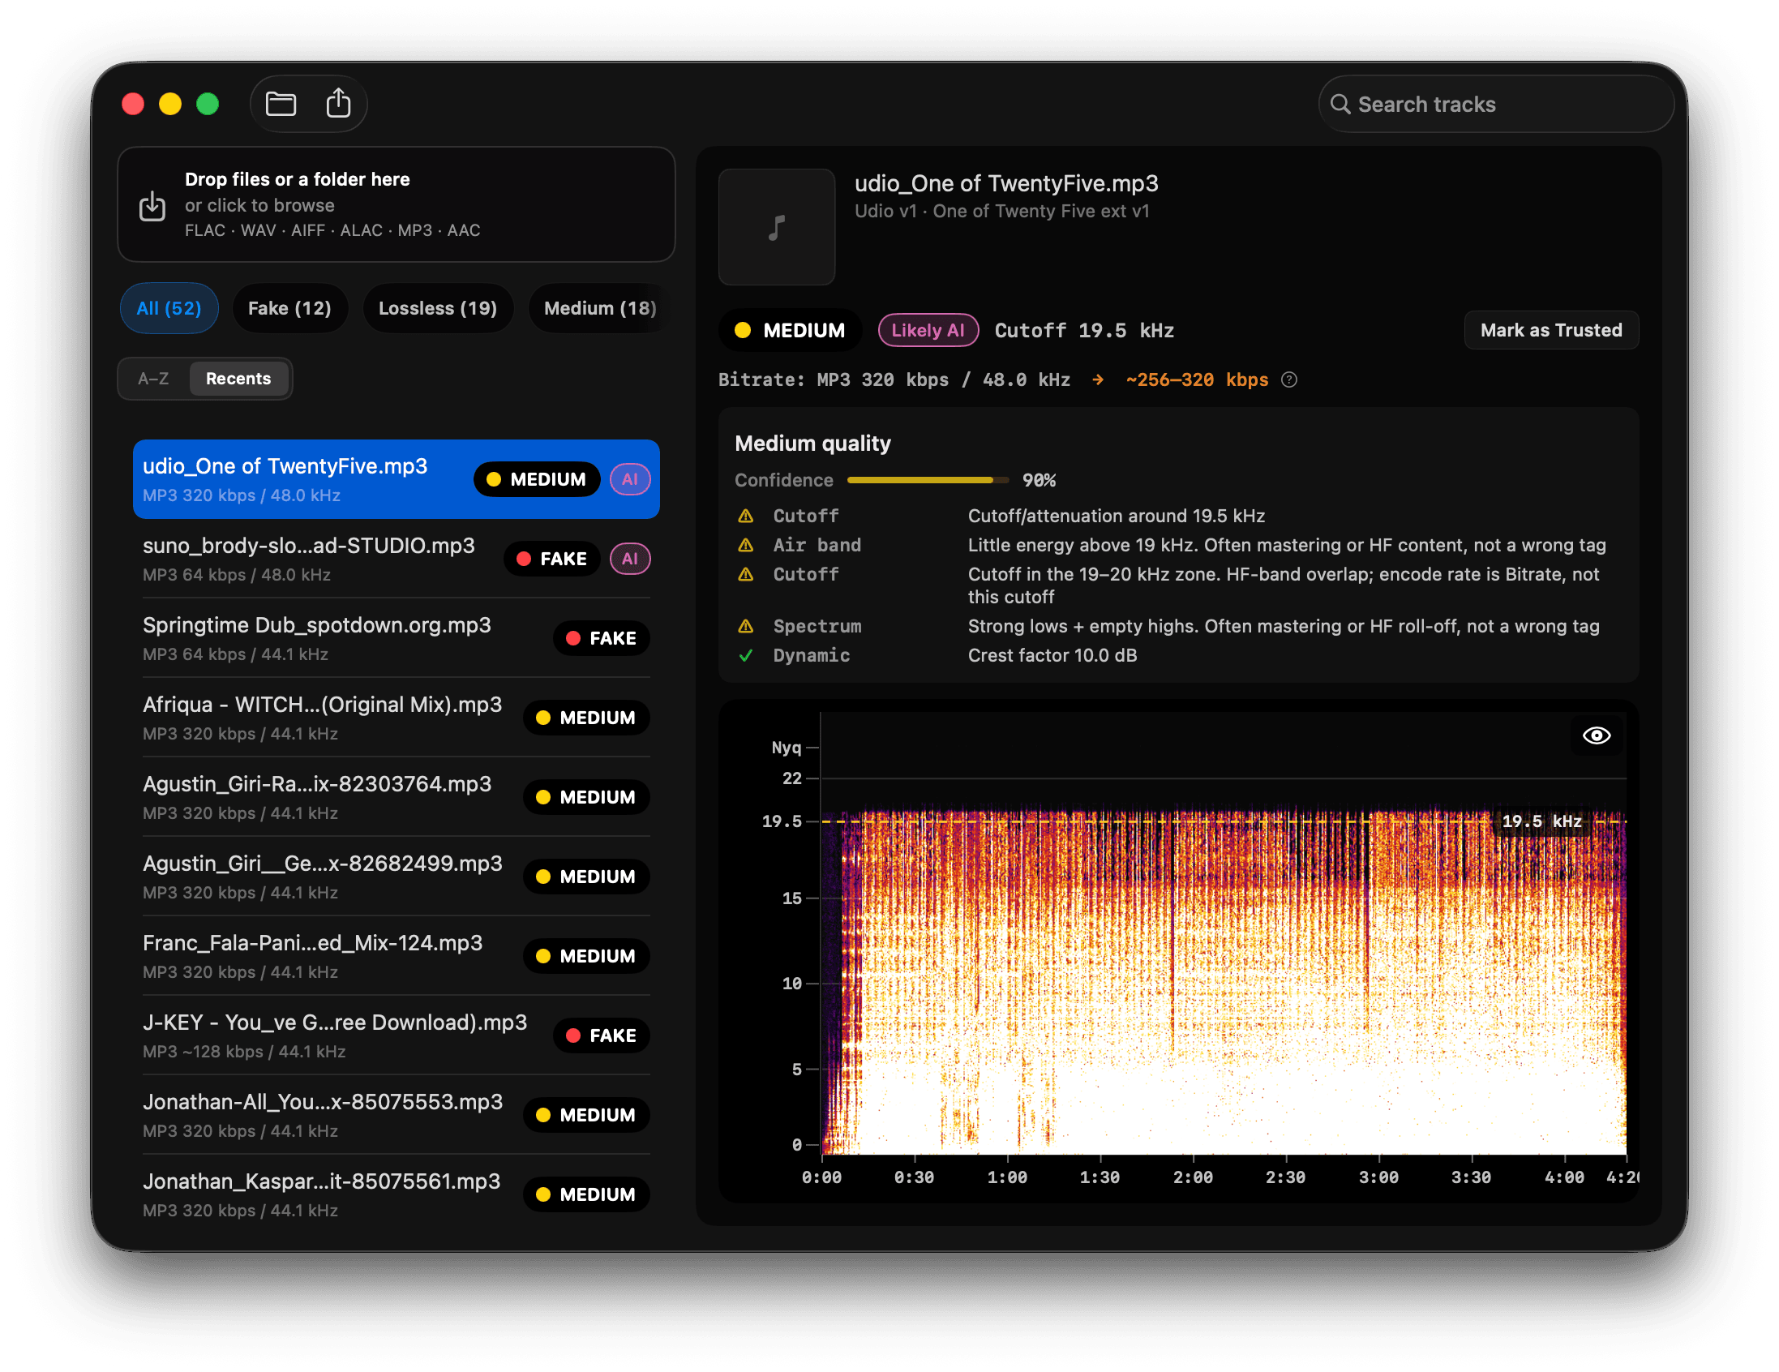Switch sorting to Recents
The image size is (1779, 1372).
coord(238,379)
